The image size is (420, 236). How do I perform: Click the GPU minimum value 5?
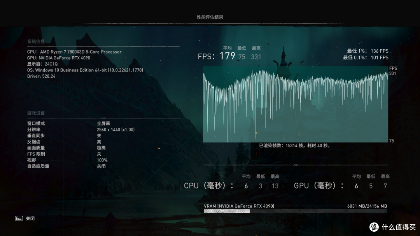click(371, 186)
